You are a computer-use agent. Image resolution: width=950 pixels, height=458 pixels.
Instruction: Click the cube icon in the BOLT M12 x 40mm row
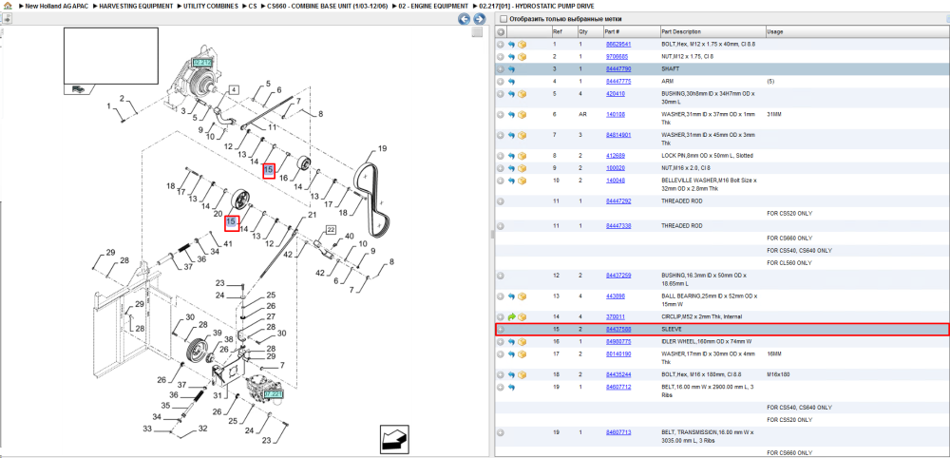522,45
